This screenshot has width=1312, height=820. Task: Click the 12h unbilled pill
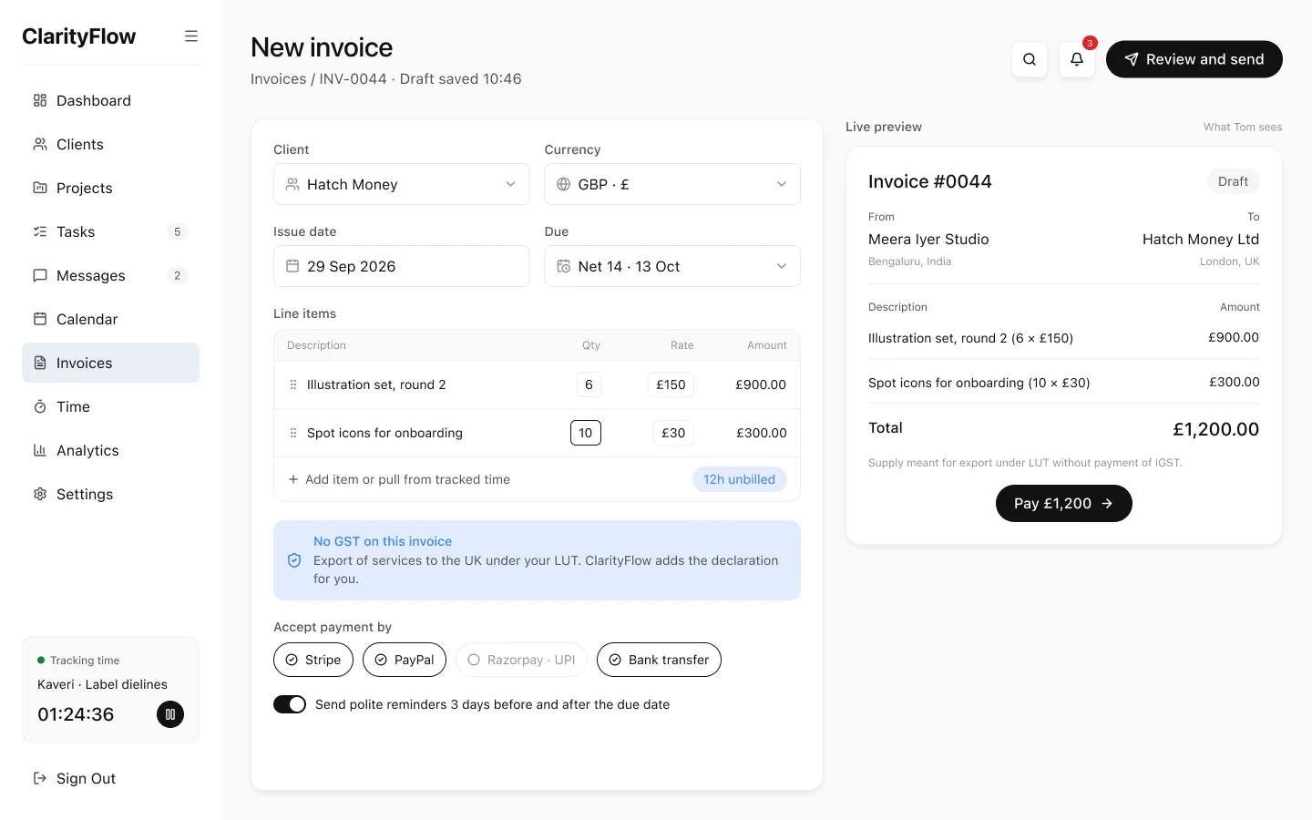[739, 479]
